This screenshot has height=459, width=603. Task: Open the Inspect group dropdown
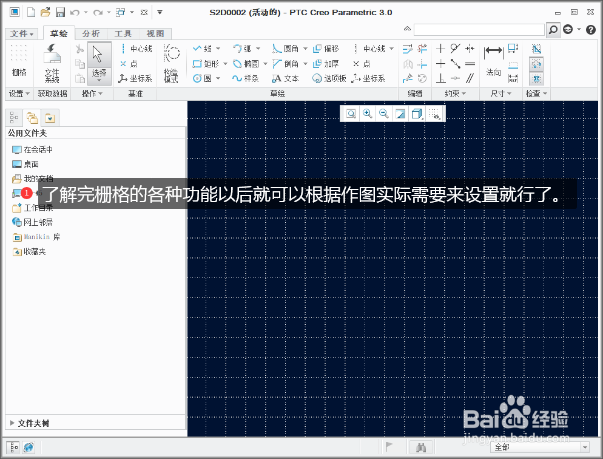click(536, 93)
